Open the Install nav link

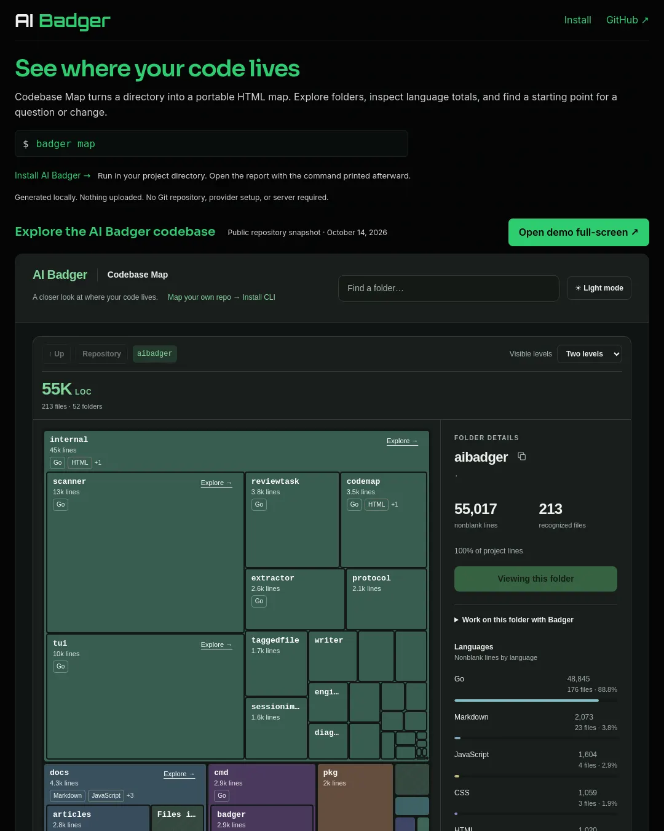578,20
